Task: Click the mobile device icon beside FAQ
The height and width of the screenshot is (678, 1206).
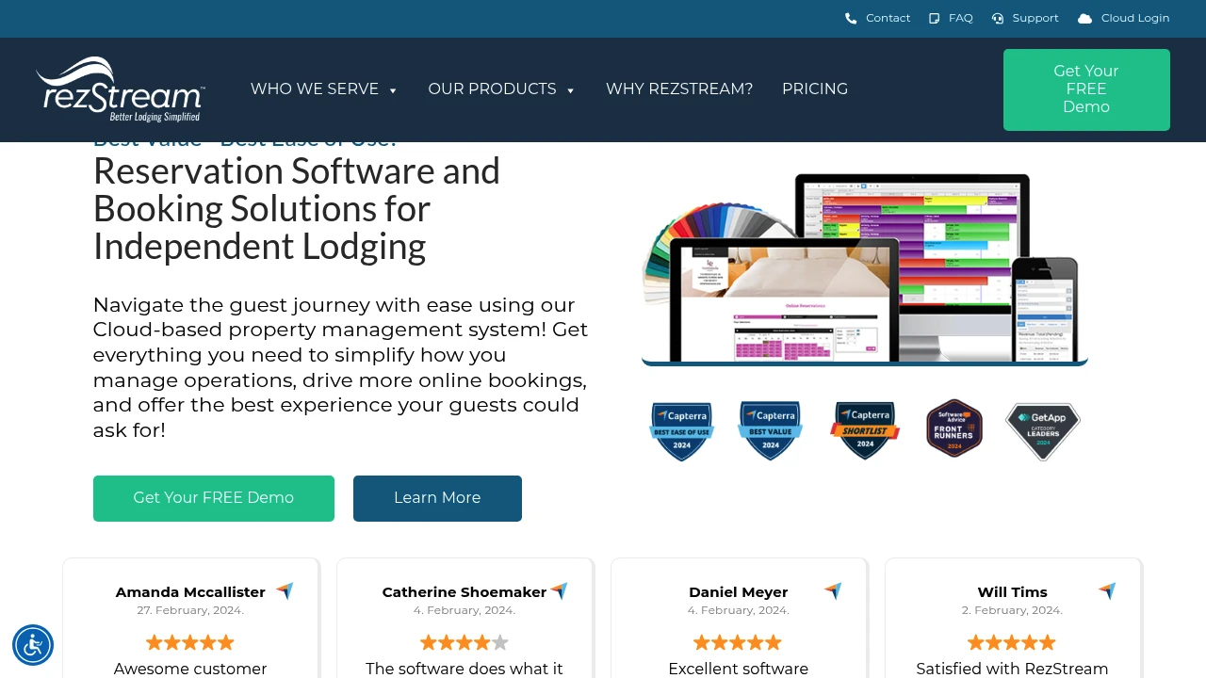Action: pyautogui.click(x=934, y=18)
